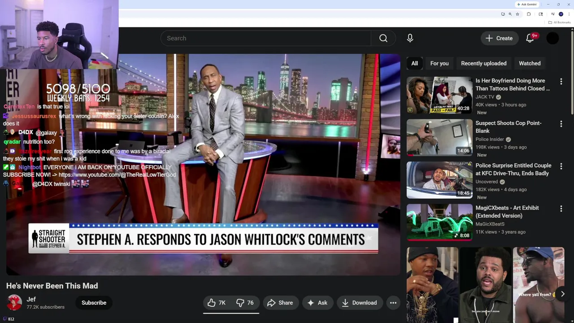Click video title He's Never Been This Mad
Image resolution: width=574 pixels, height=323 pixels.
(x=52, y=286)
